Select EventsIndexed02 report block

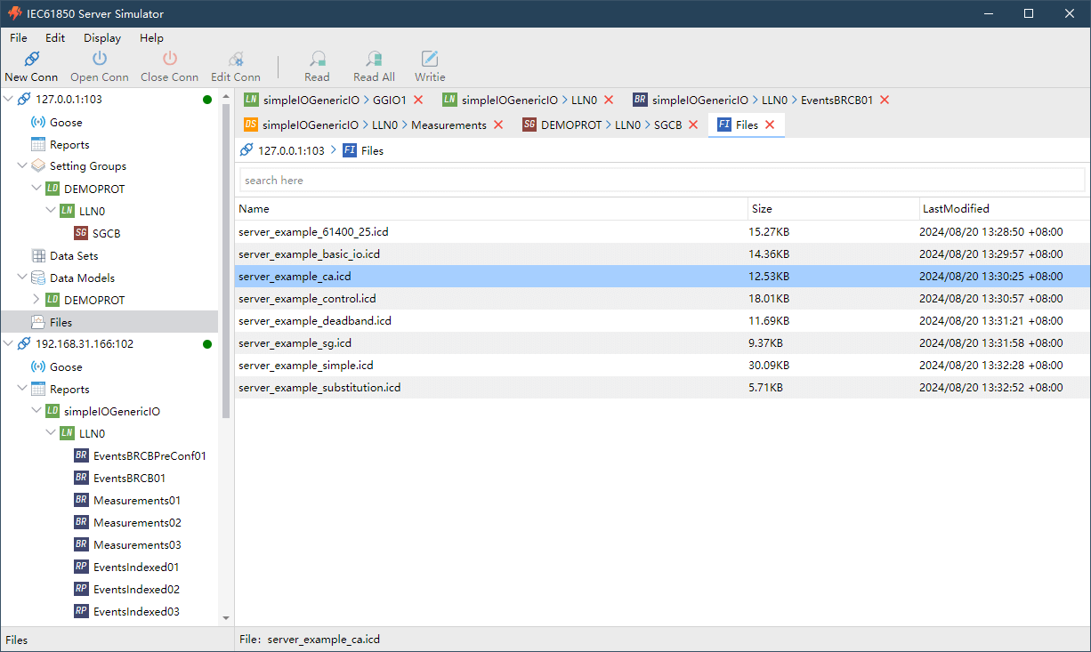[136, 590]
